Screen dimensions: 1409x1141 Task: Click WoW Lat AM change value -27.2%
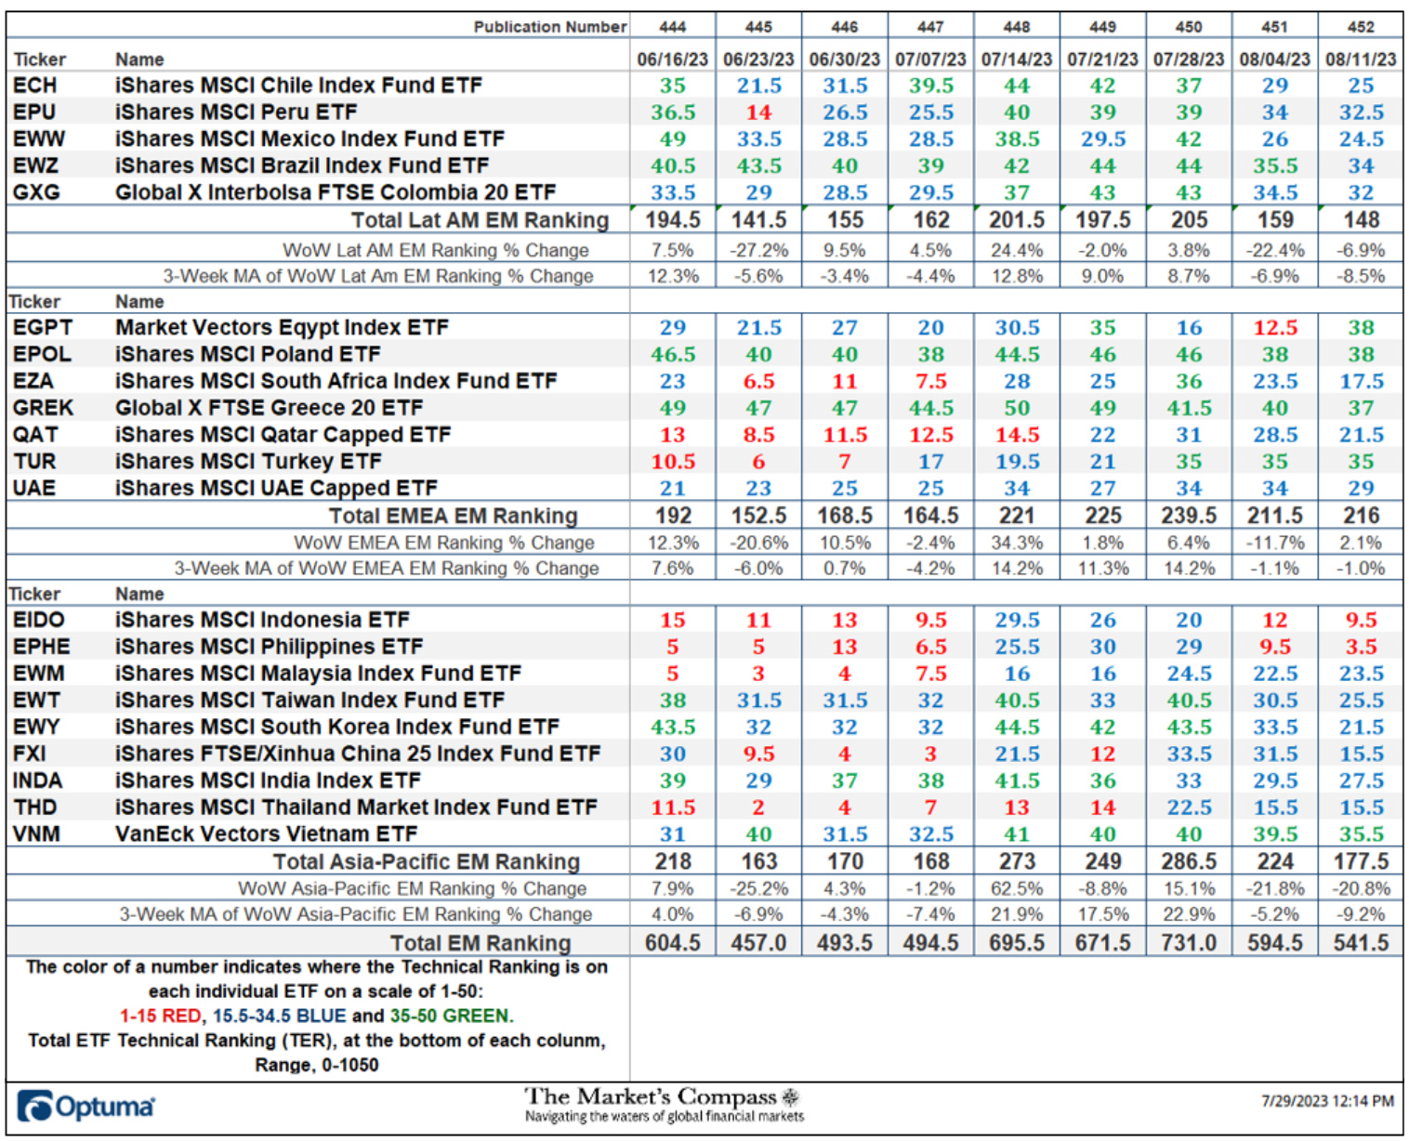(x=758, y=250)
